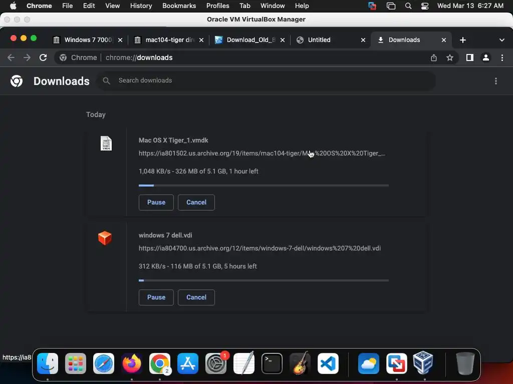The image size is (513, 384).
Task: Open Visual Studio Code from the Dock
Action: 328,363
